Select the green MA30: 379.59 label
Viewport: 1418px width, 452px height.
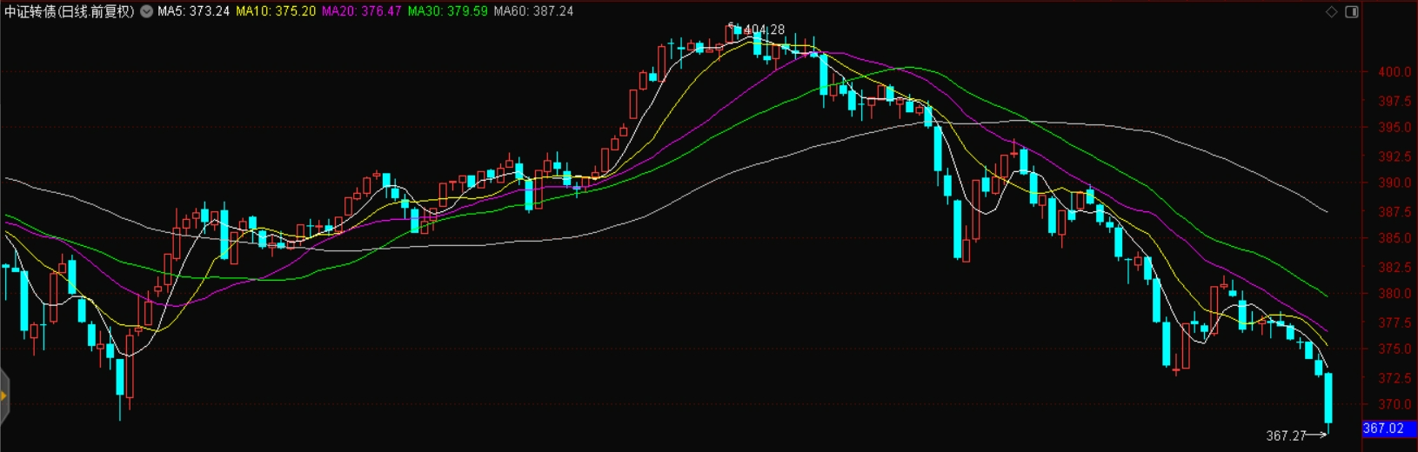447,11
